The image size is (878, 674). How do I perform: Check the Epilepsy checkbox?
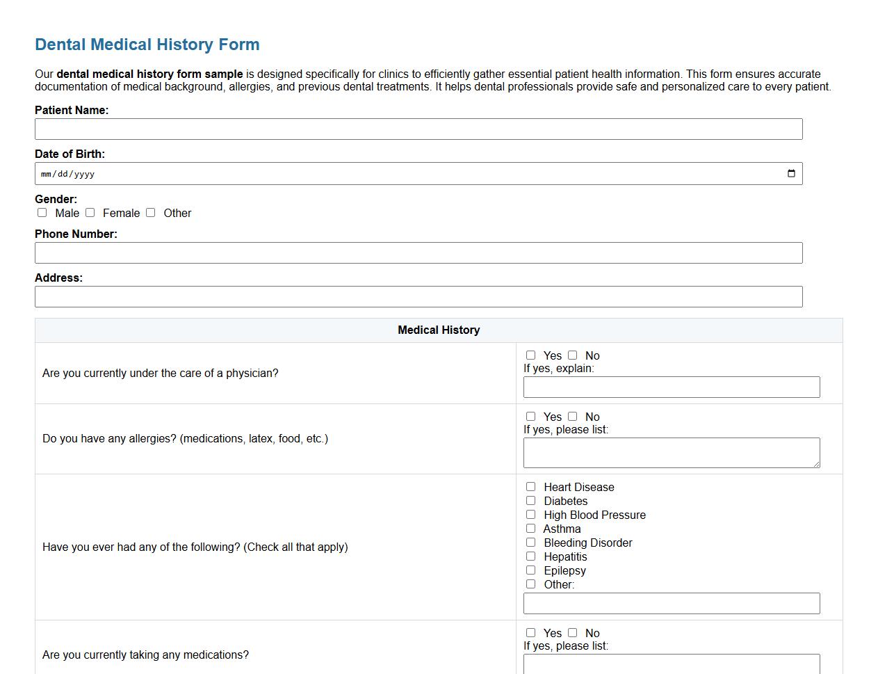[x=530, y=570]
